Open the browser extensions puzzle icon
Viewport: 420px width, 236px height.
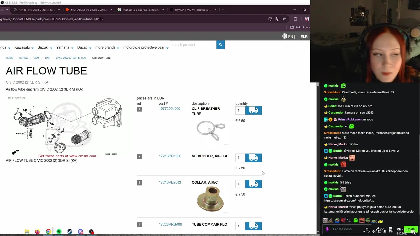295,19
